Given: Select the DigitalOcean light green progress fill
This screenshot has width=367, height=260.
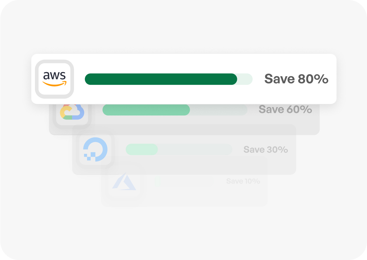Looking at the screenshot, I should pyautogui.click(x=142, y=149).
